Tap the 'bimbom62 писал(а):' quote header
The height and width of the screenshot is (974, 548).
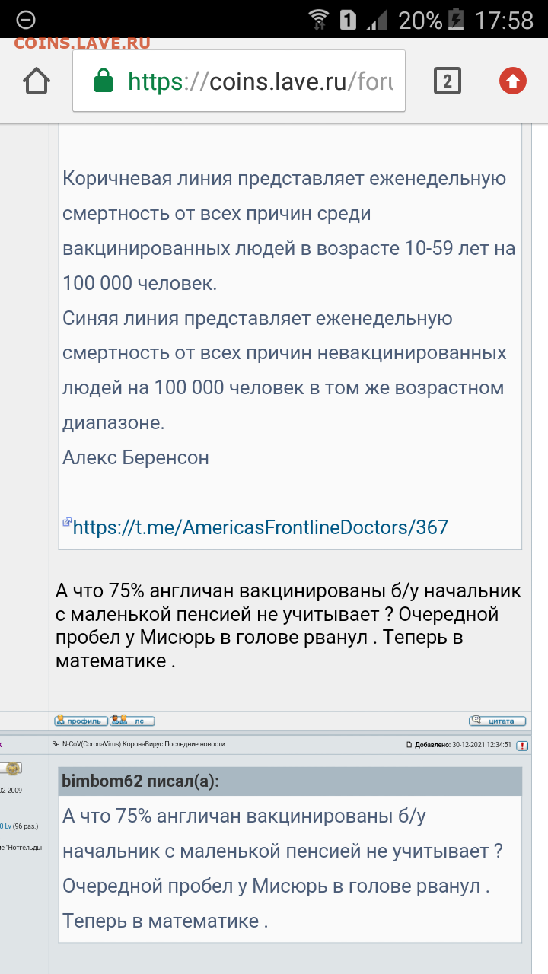[290, 781]
